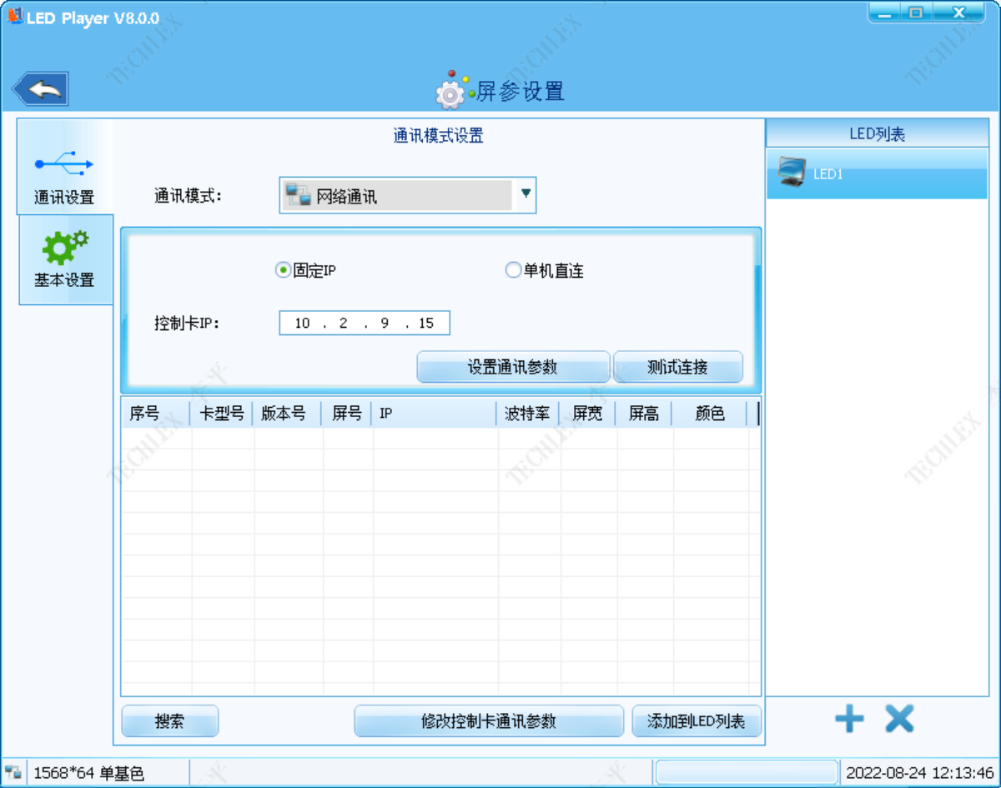
Task: Click the IP column header
Action: pyautogui.click(x=434, y=413)
